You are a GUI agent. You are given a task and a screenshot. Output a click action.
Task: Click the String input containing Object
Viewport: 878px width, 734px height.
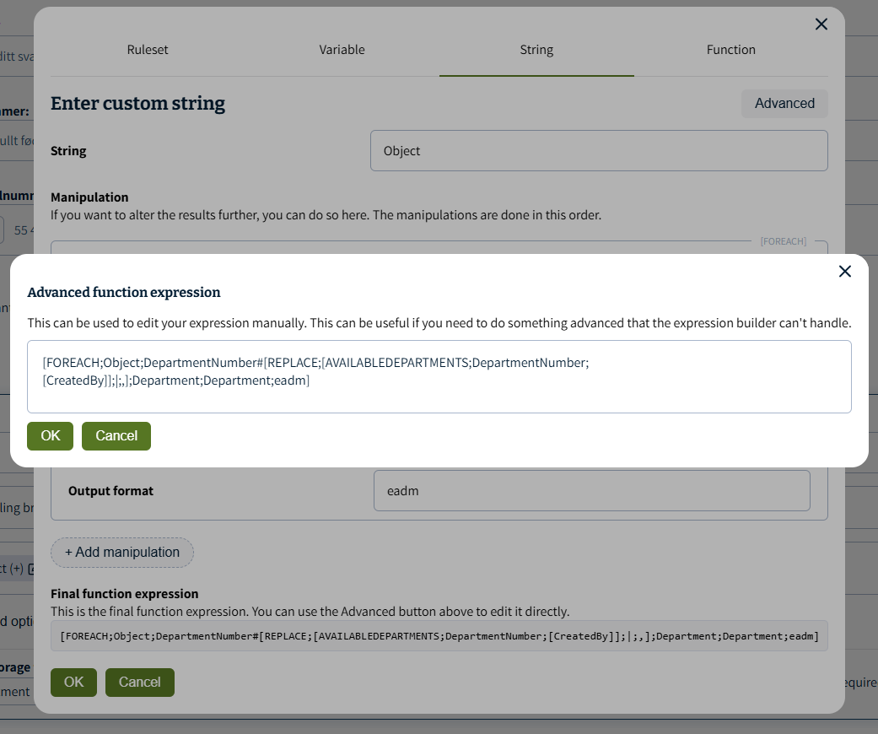tap(598, 151)
